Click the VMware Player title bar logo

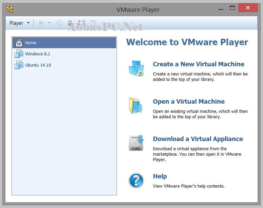(10, 10)
